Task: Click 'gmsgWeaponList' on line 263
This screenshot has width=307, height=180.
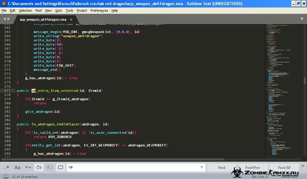Action: click(x=96, y=32)
